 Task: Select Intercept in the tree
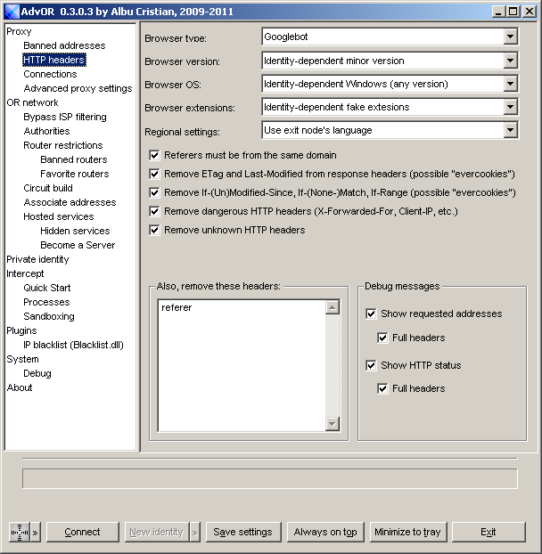(25, 273)
